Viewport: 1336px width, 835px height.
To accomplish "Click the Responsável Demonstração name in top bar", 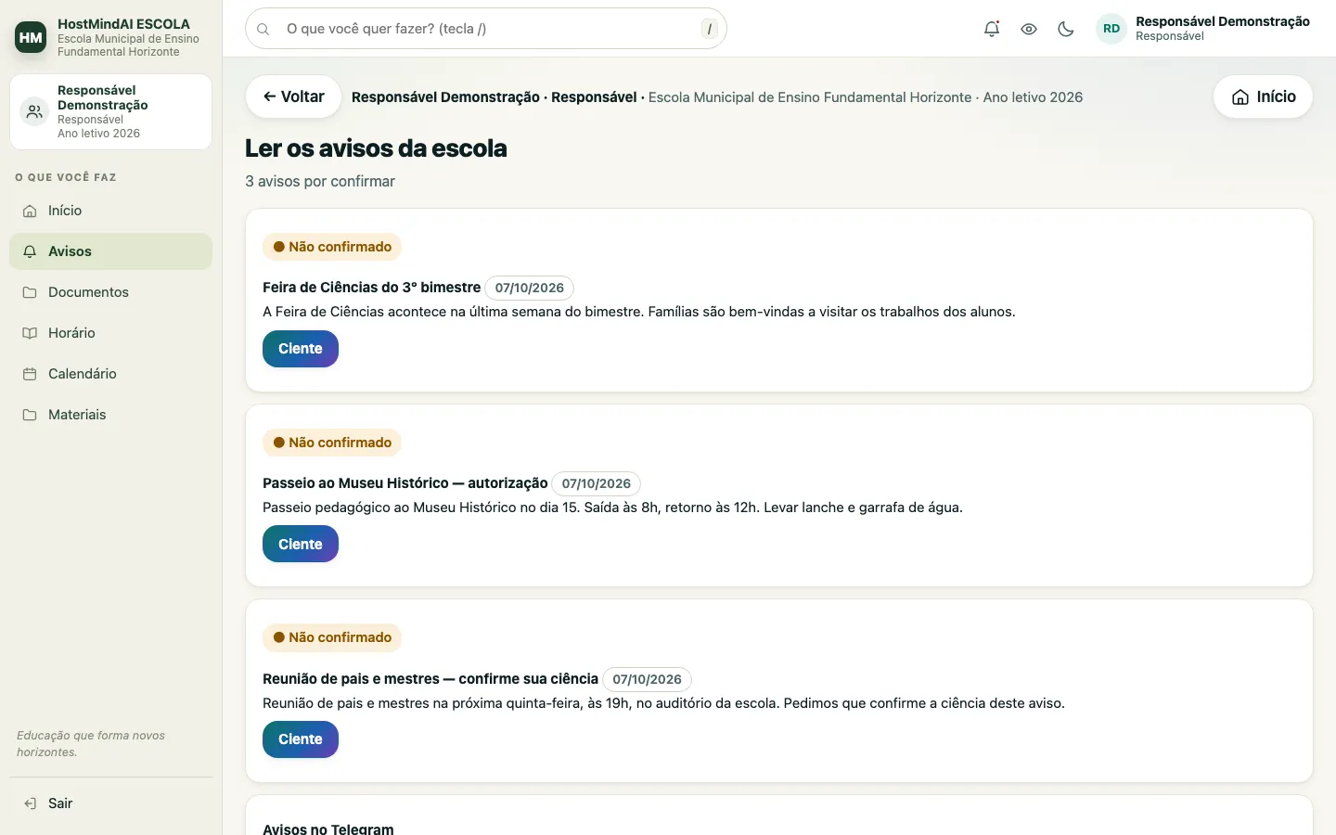I will coord(1223,21).
